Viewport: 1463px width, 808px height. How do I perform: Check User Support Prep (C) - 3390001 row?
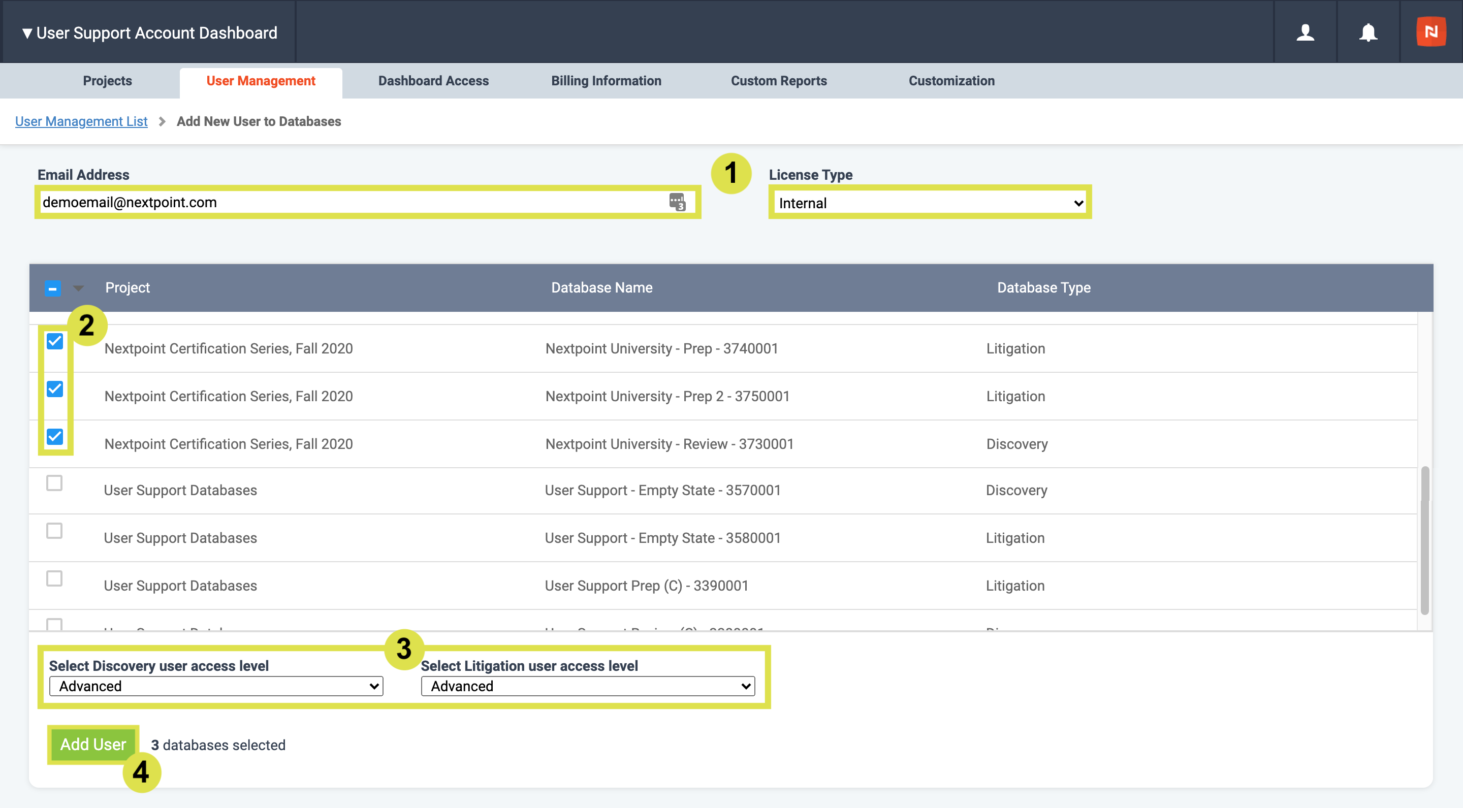[54, 578]
